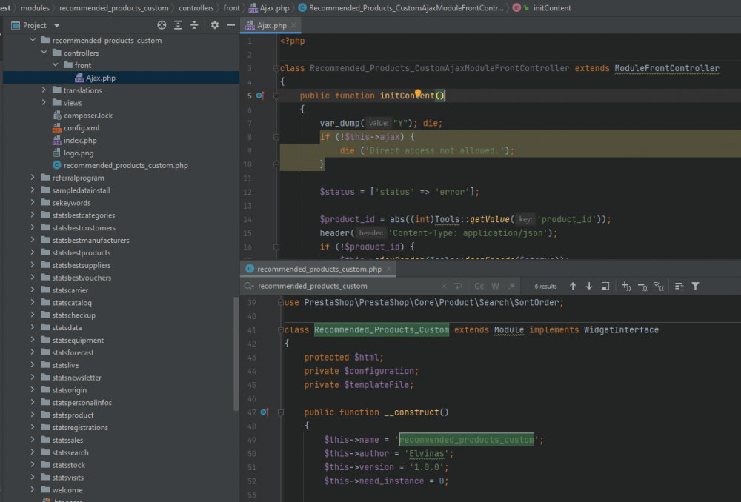This screenshot has height=502, width=741.
Task: Click the Project tree vertical scrollbar
Action: [236, 355]
